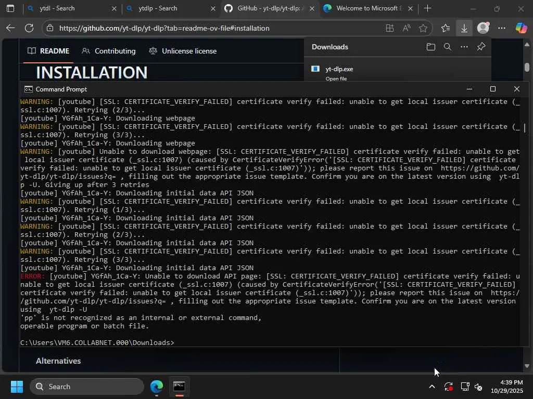Minimize the Command Prompt window
This screenshot has height=399, width=533.
tap(469, 89)
